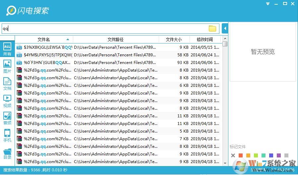Click scrollbar up arrow in results list
This screenshot has height=175, width=298.
[x=225, y=38]
